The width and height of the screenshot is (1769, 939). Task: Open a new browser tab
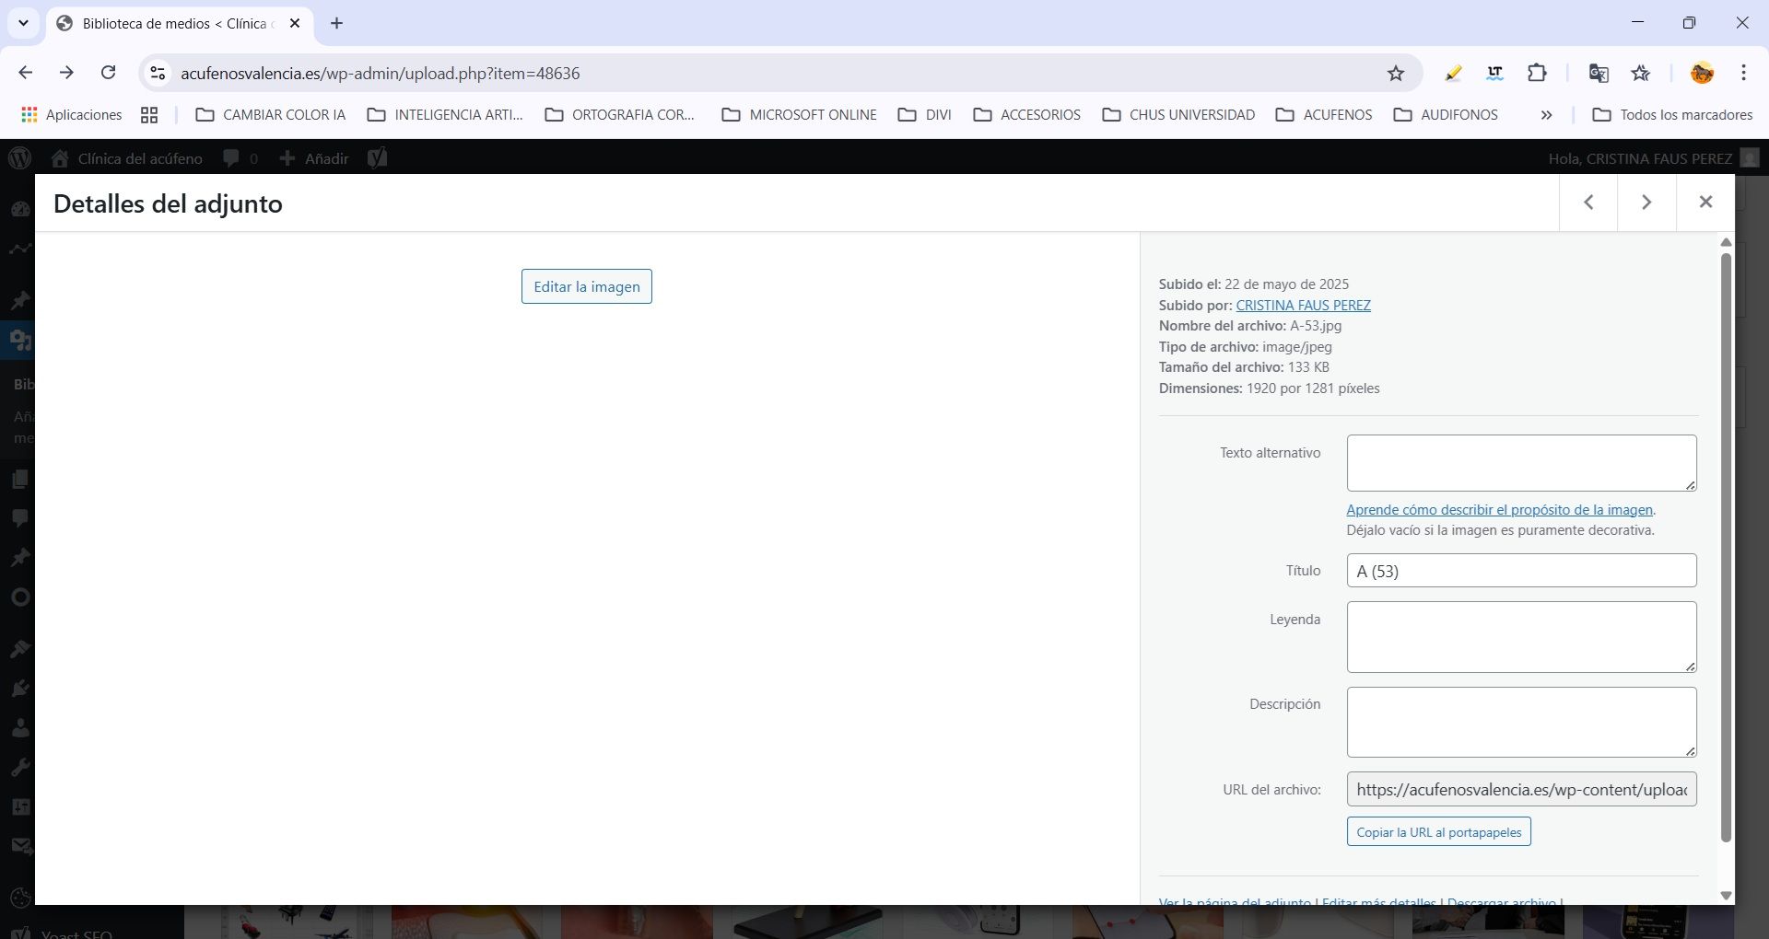pyautogui.click(x=336, y=23)
